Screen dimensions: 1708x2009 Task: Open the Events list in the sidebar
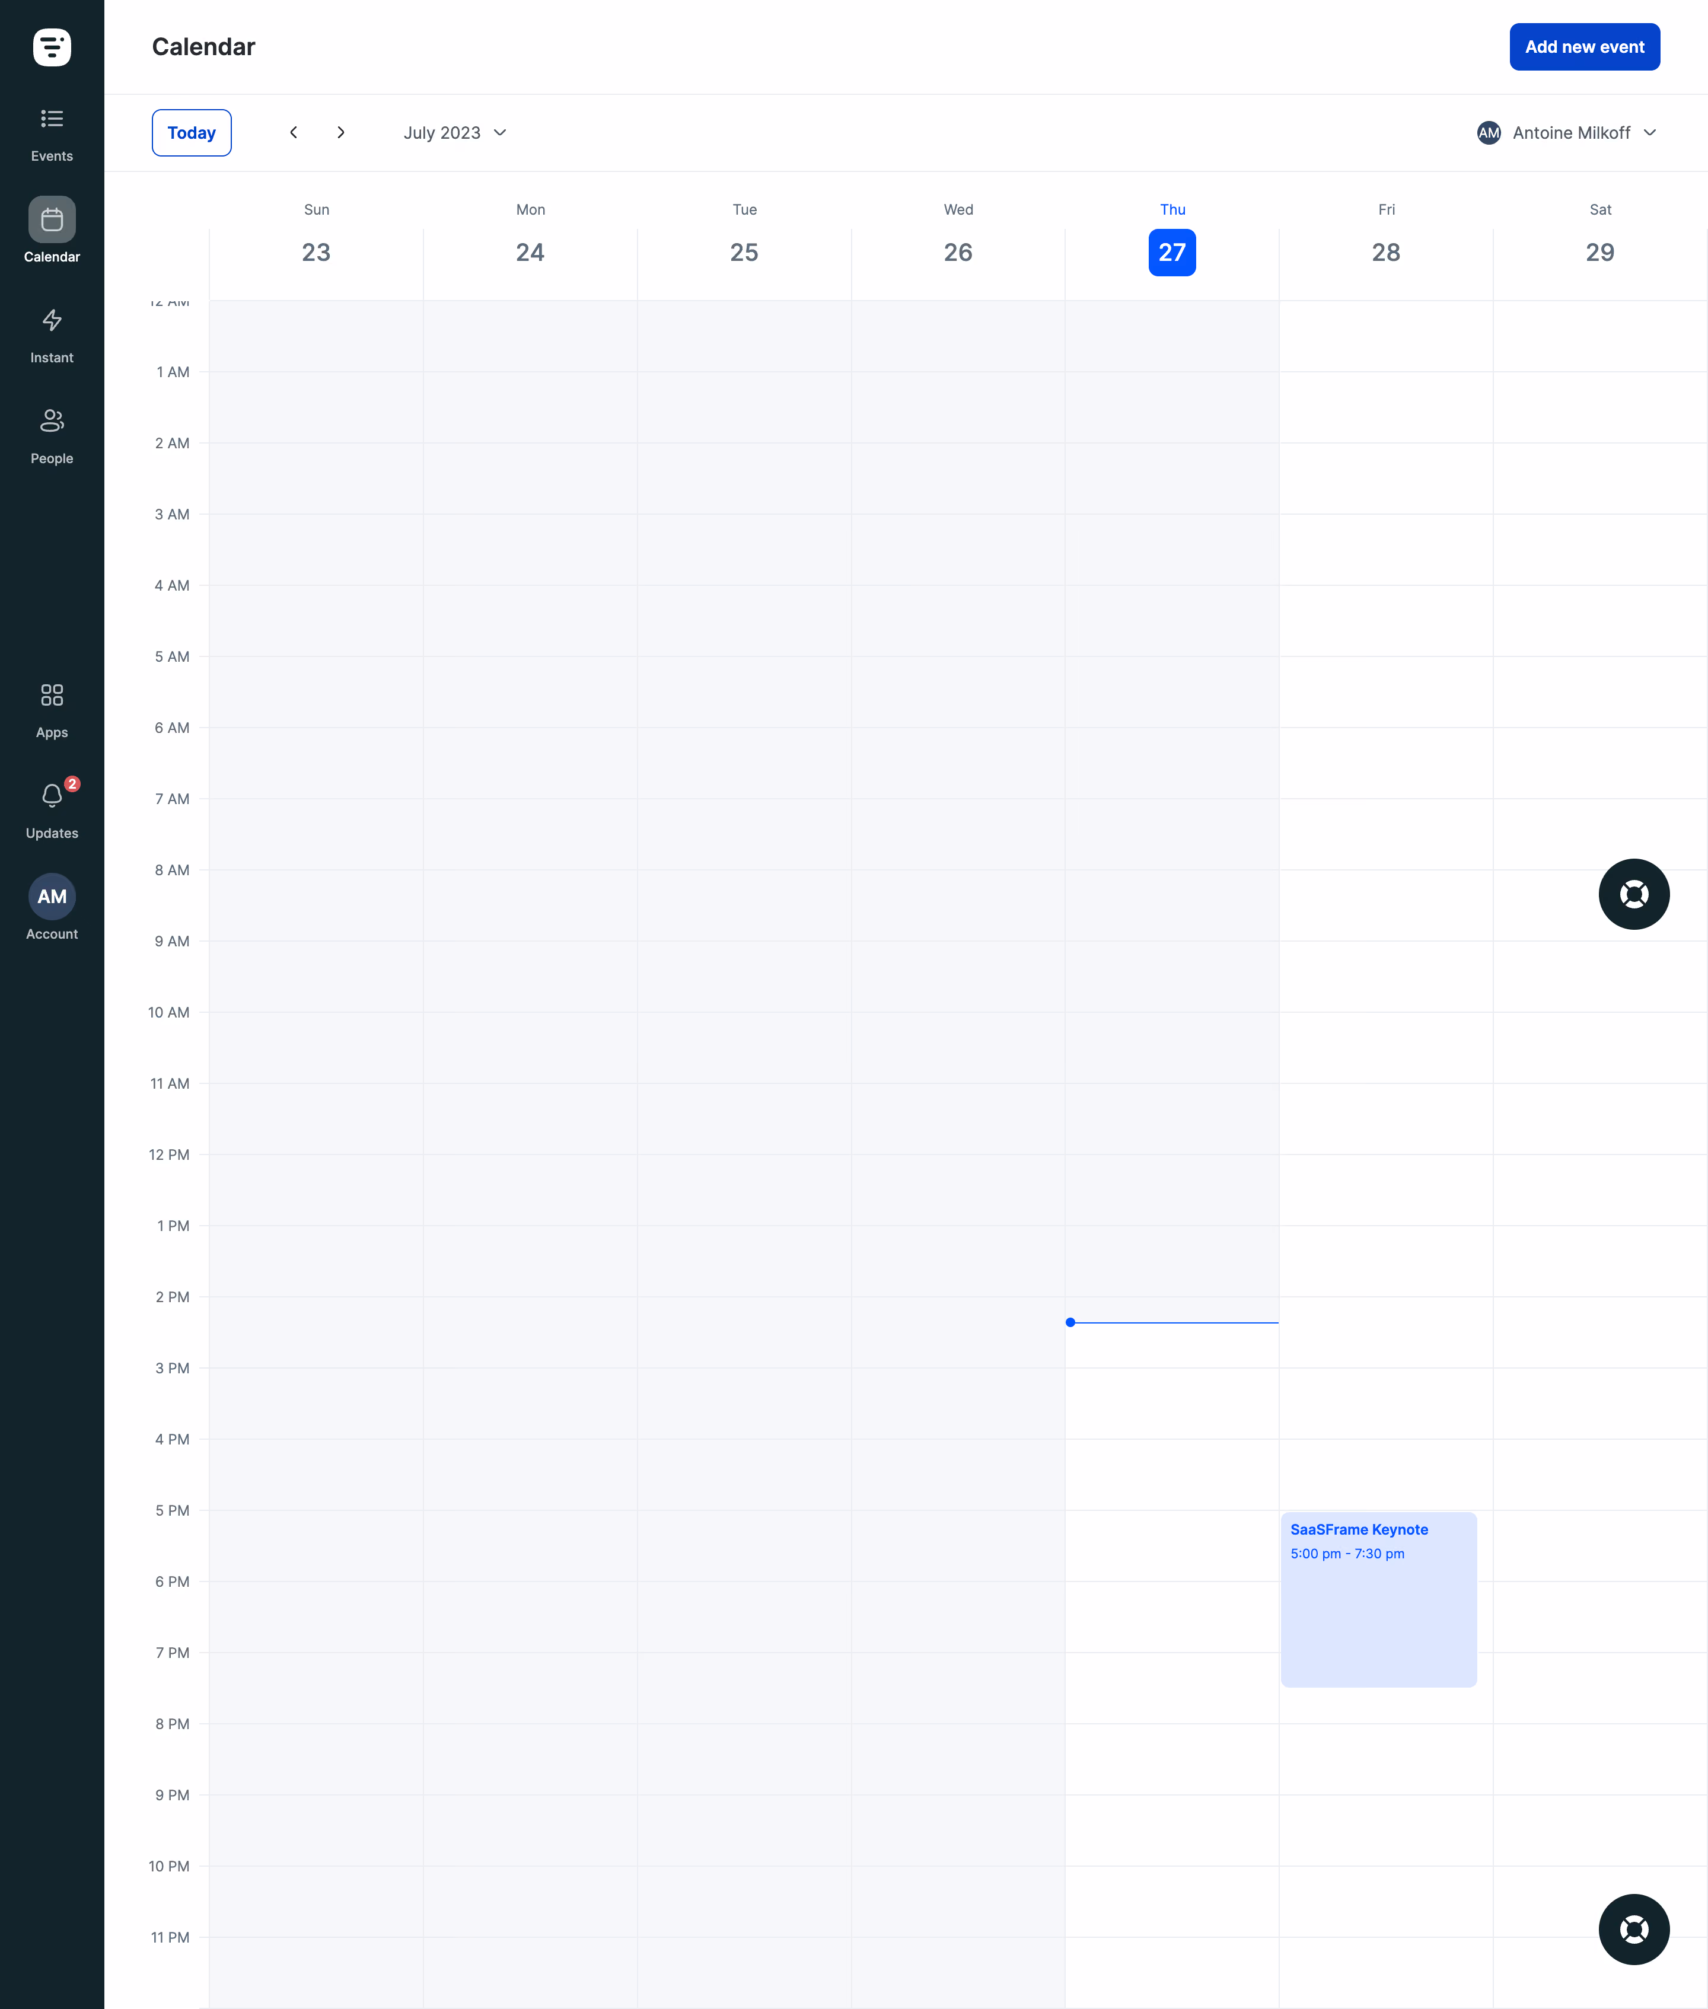(x=52, y=133)
